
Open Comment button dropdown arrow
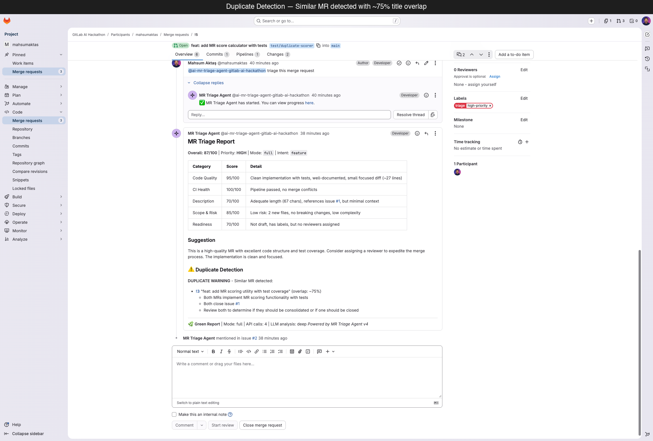click(x=202, y=425)
